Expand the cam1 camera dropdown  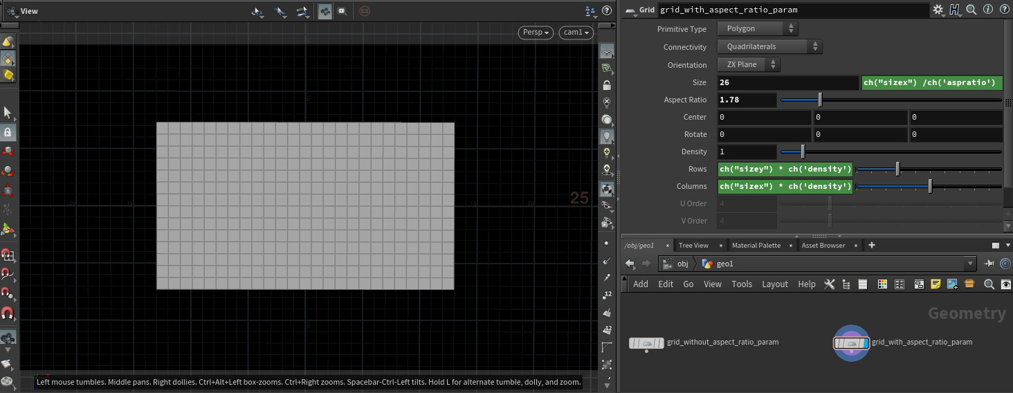[x=576, y=33]
